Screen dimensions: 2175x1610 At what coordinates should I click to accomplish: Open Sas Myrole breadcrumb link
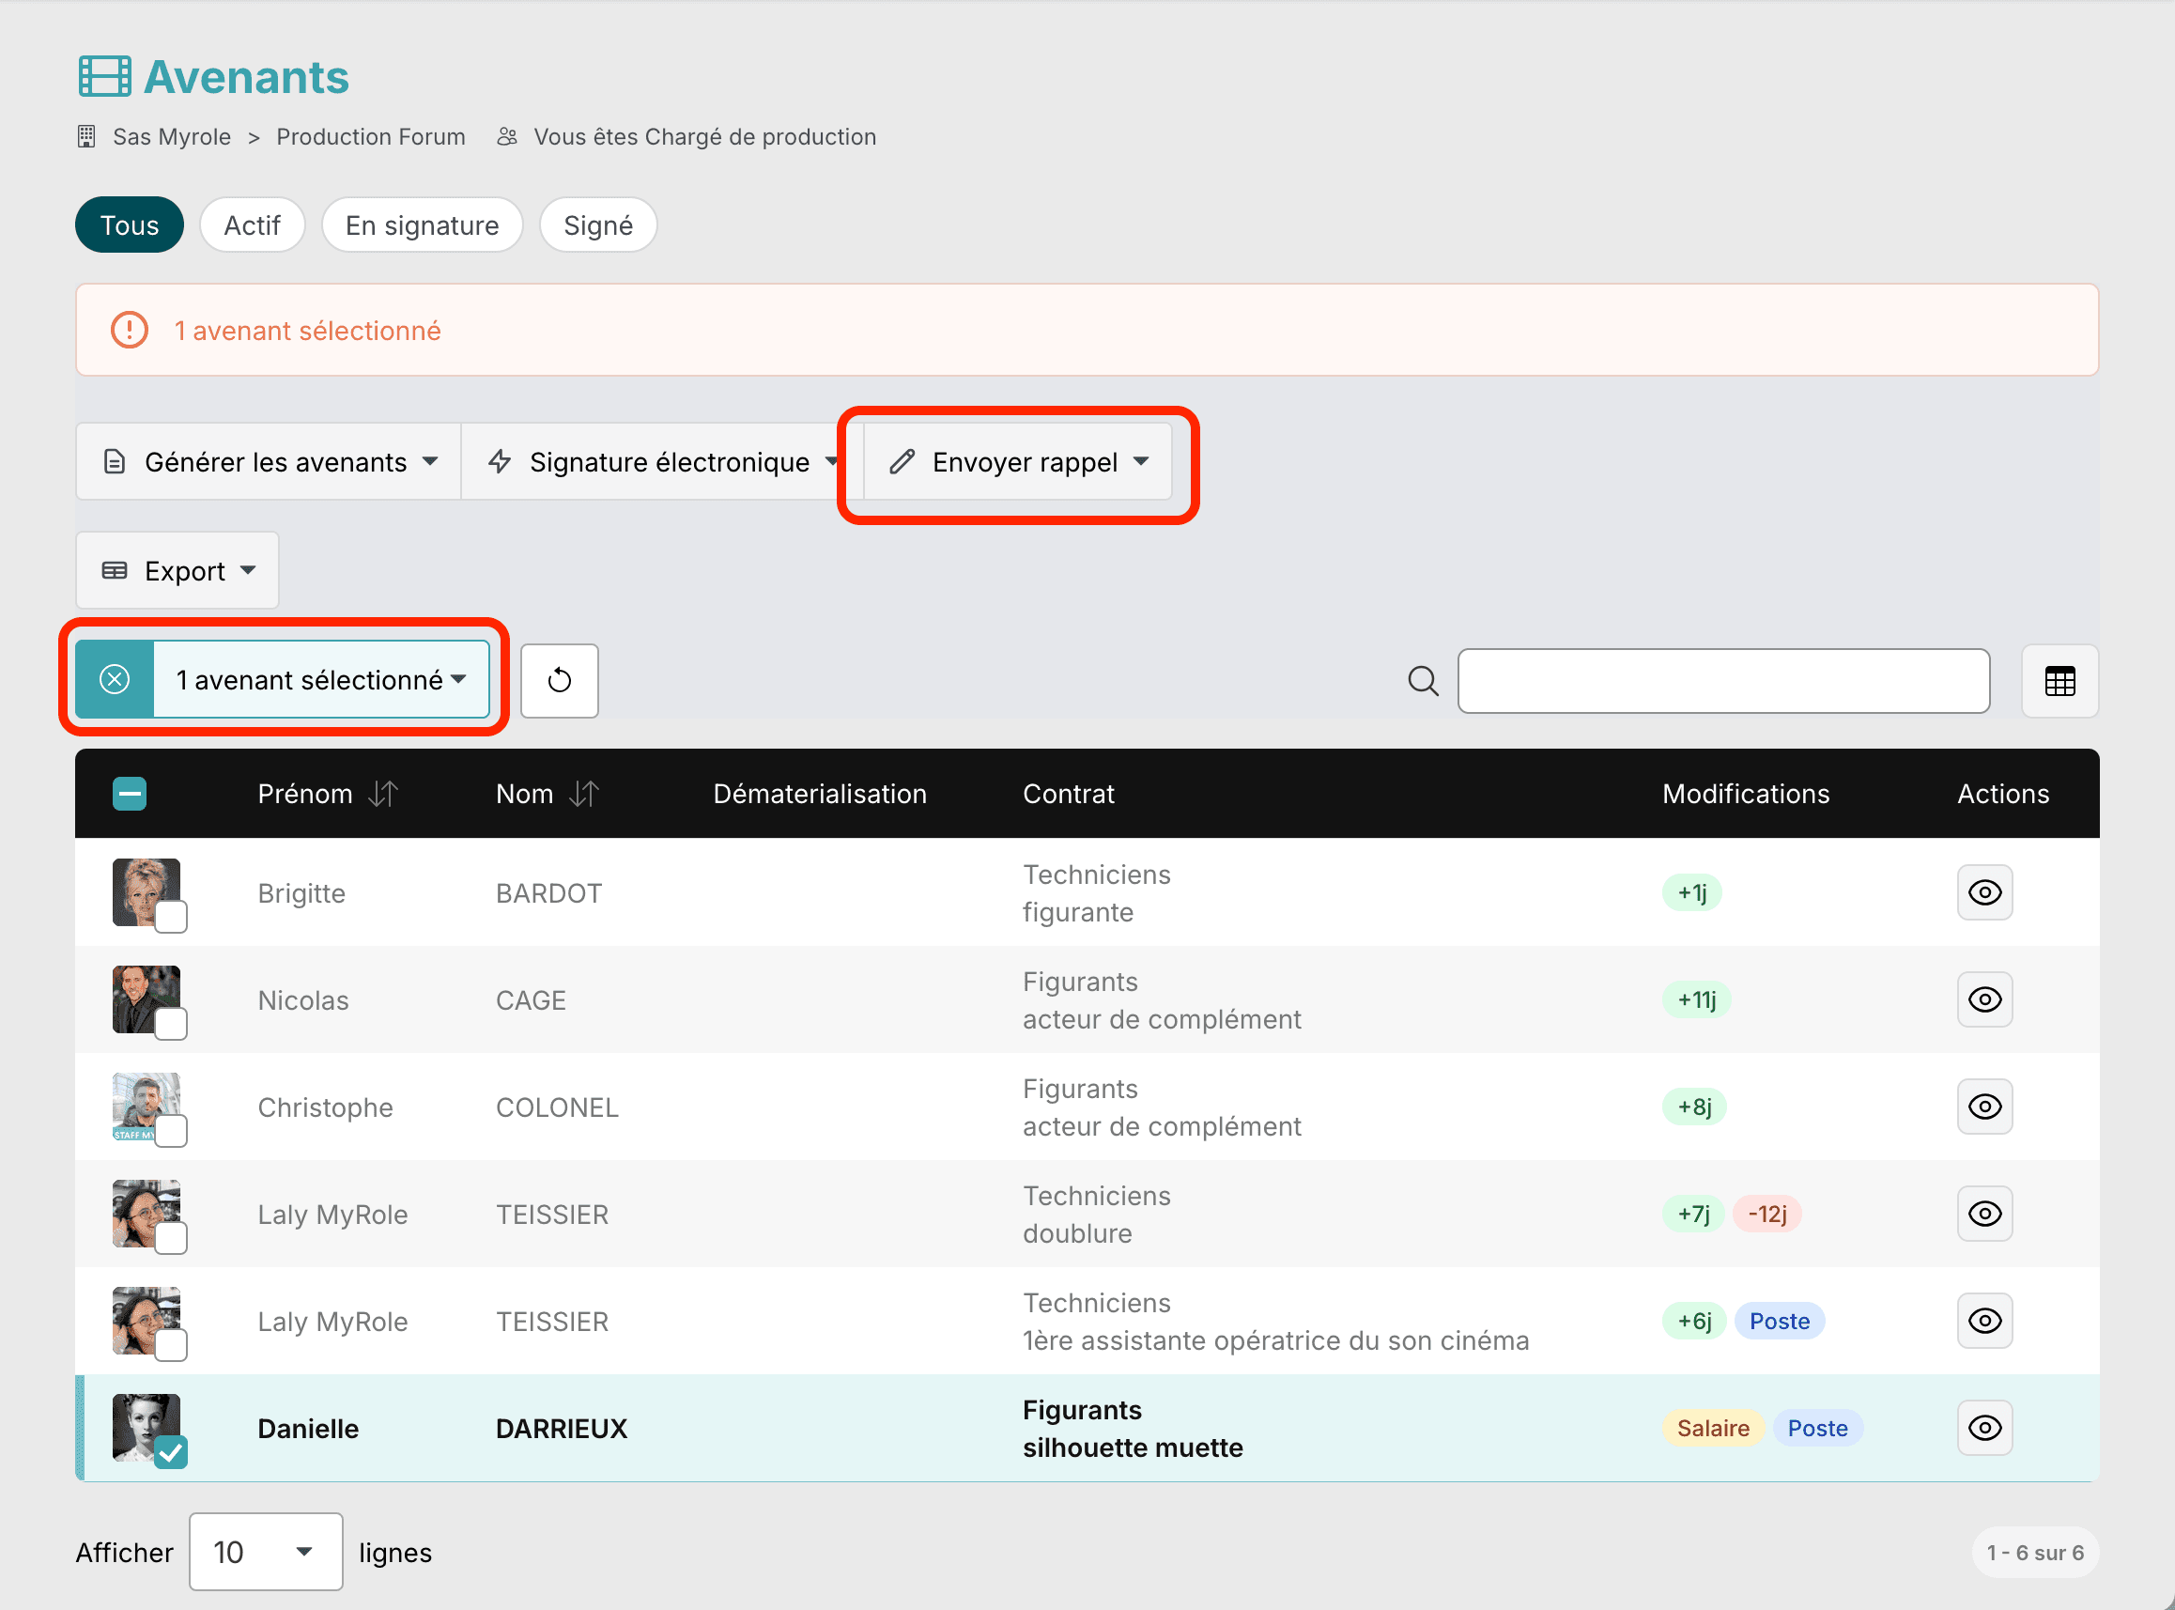pyautogui.click(x=172, y=136)
